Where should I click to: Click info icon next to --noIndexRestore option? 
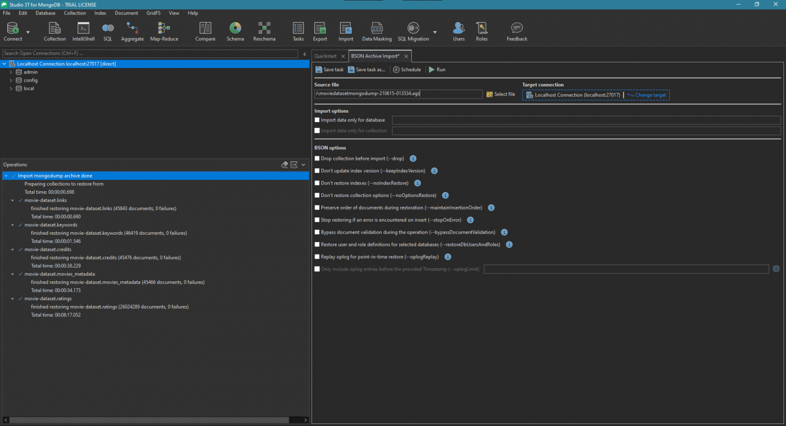coord(418,183)
